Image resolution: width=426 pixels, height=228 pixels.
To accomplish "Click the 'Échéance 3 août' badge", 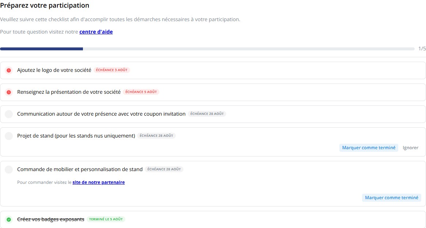I will pos(112,70).
